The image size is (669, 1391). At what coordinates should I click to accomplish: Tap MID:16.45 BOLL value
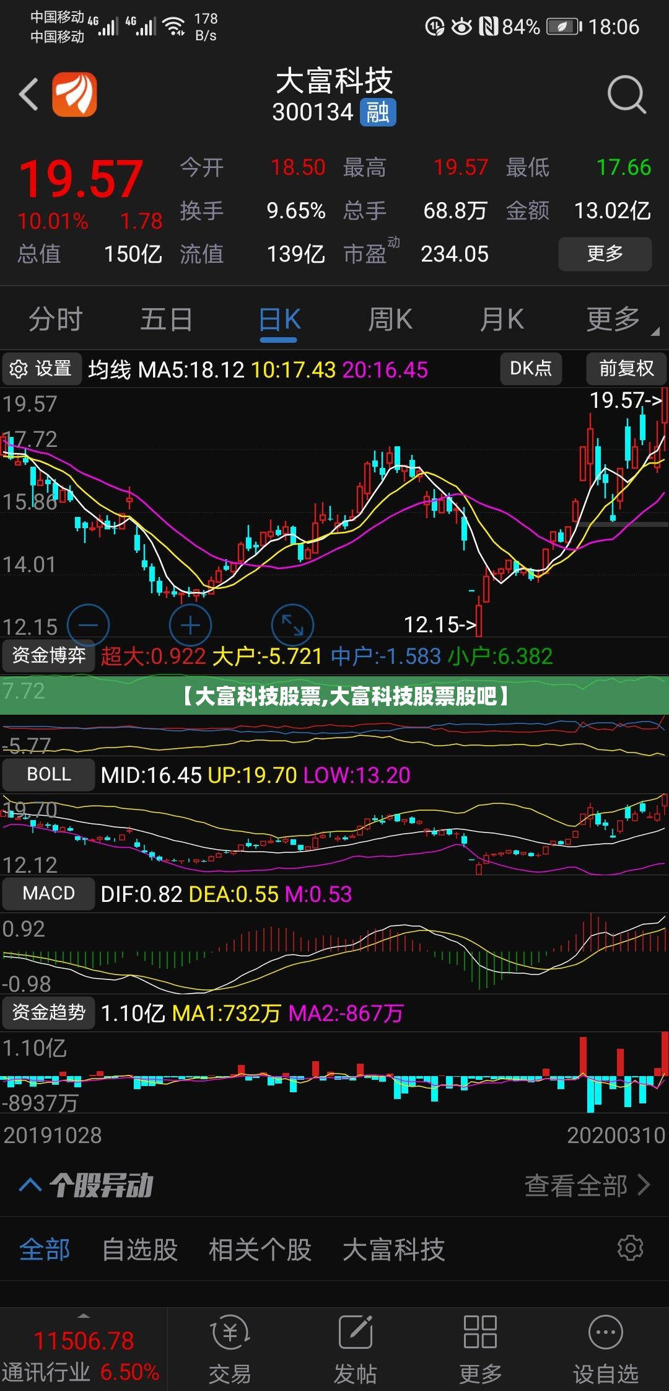click(x=151, y=775)
